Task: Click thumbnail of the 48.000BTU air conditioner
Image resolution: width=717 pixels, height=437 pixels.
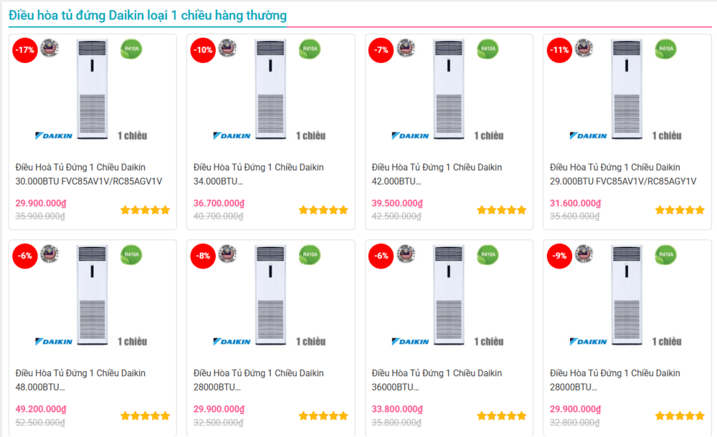Action: pyautogui.click(x=92, y=295)
